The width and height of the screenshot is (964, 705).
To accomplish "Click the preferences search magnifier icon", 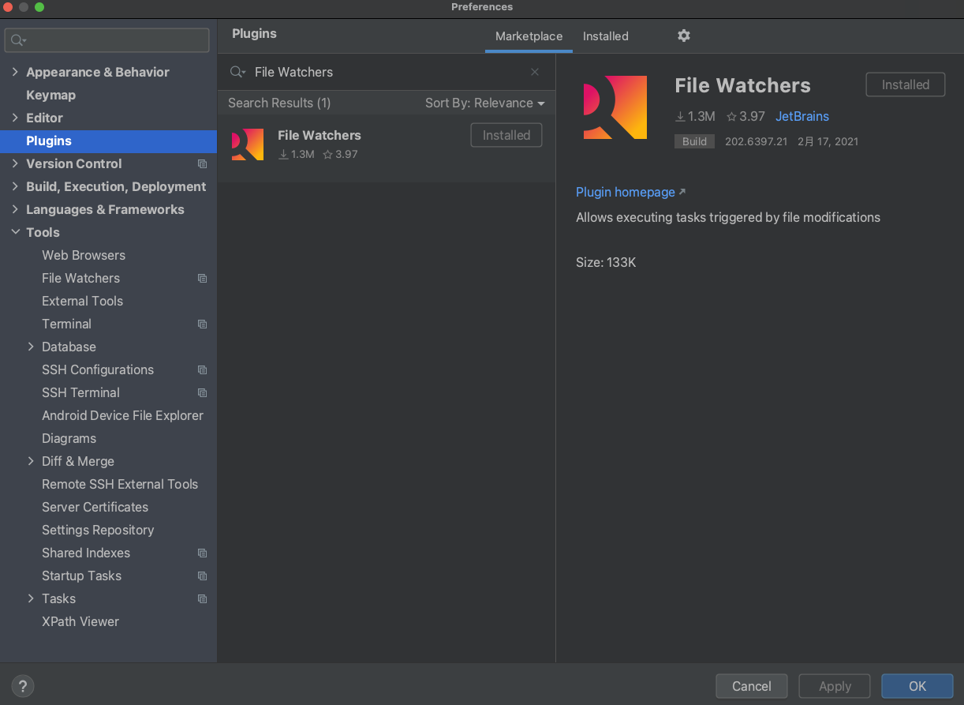I will coord(19,40).
